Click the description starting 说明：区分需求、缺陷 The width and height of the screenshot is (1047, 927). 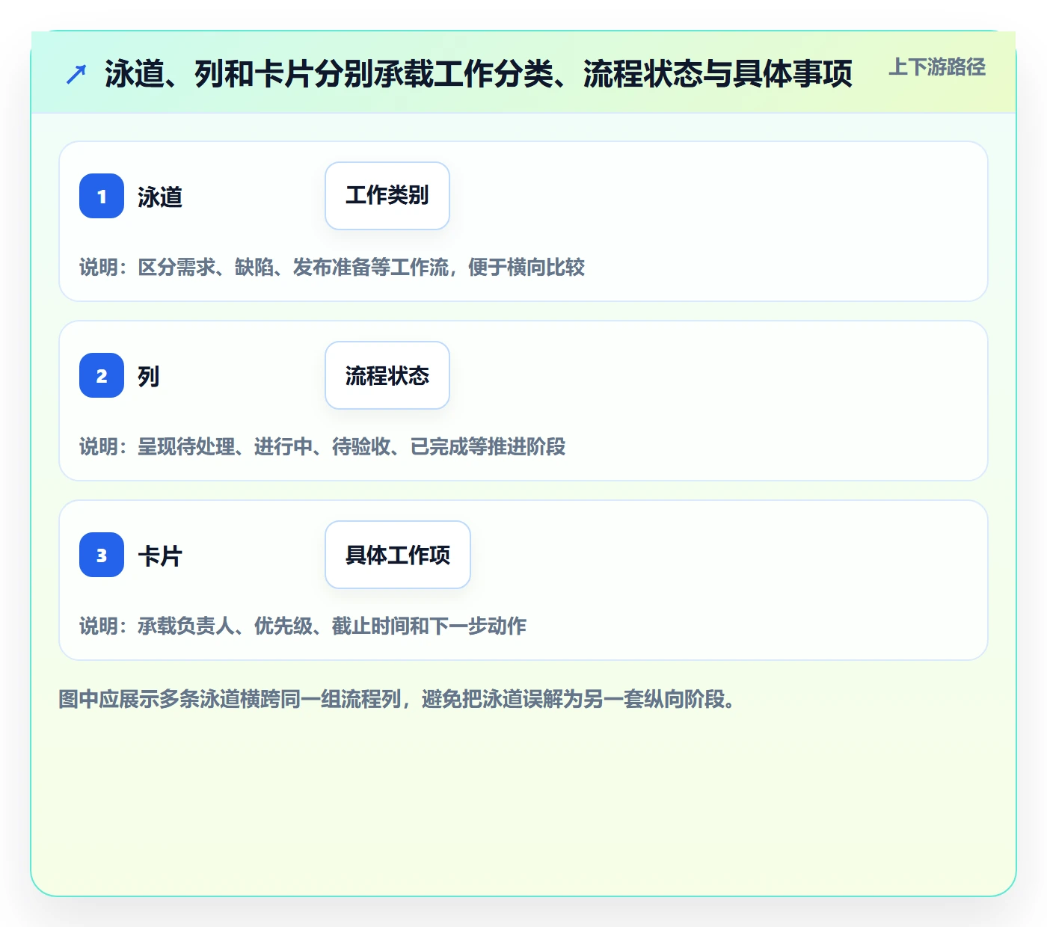(x=332, y=267)
